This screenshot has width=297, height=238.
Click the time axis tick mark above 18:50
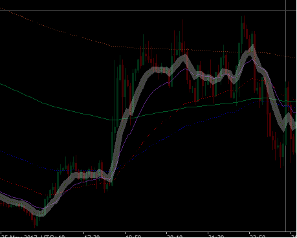(125, 233)
